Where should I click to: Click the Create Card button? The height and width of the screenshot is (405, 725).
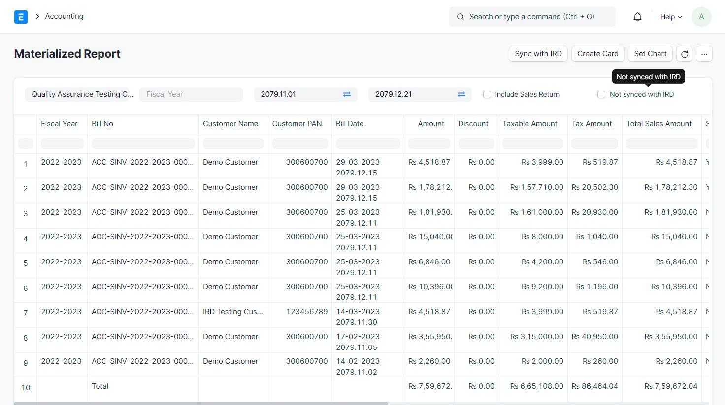pyautogui.click(x=597, y=54)
